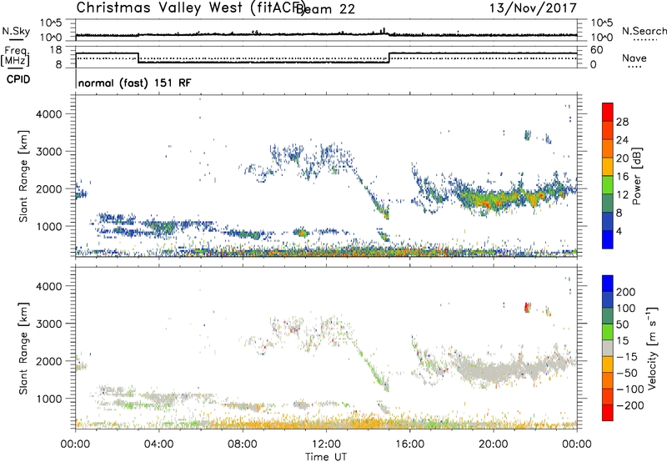Click the date '13/Nov/2017'

click(533, 8)
